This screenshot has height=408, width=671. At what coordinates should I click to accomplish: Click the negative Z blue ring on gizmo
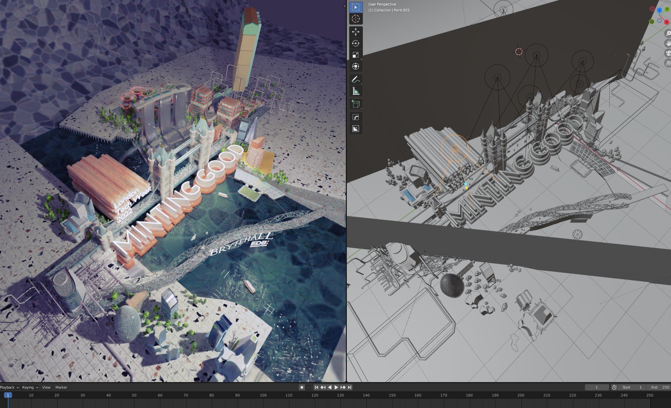[660, 20]
